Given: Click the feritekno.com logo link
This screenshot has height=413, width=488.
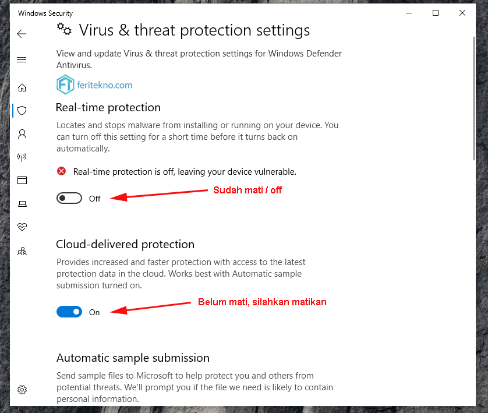Looking at the screenshot, I should pyautogui.click(x=94, y=84).
